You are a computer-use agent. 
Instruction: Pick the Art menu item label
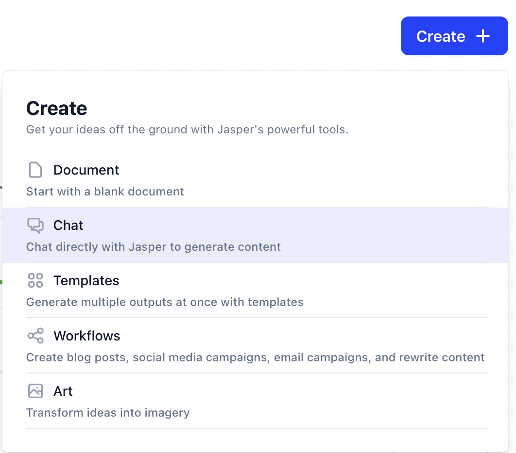coord(63,391)
